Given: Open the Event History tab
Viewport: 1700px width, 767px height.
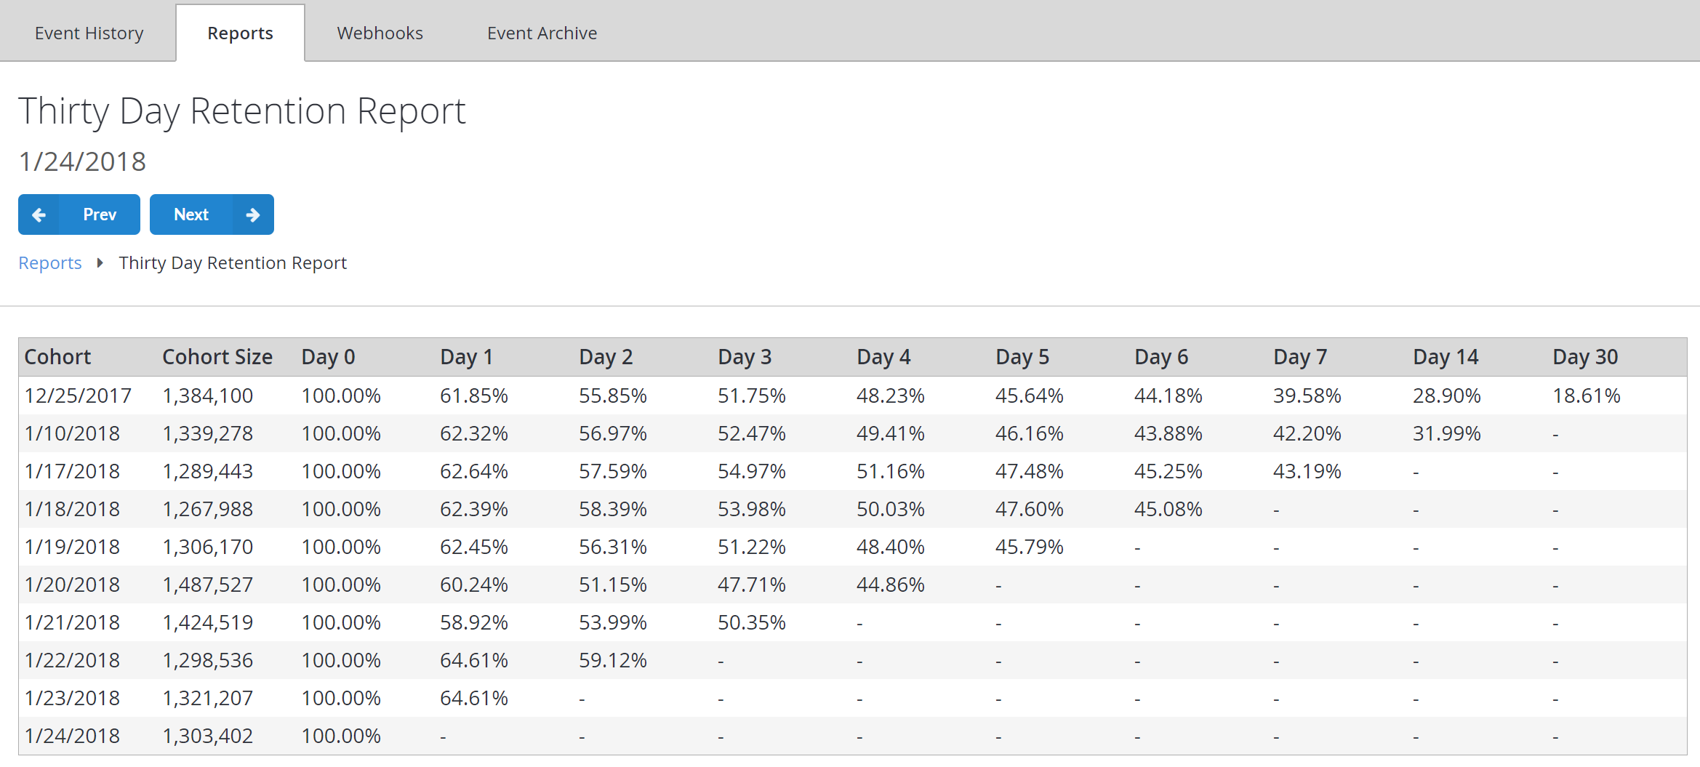Looking at the screenshot, I should (x=89, y=33).
